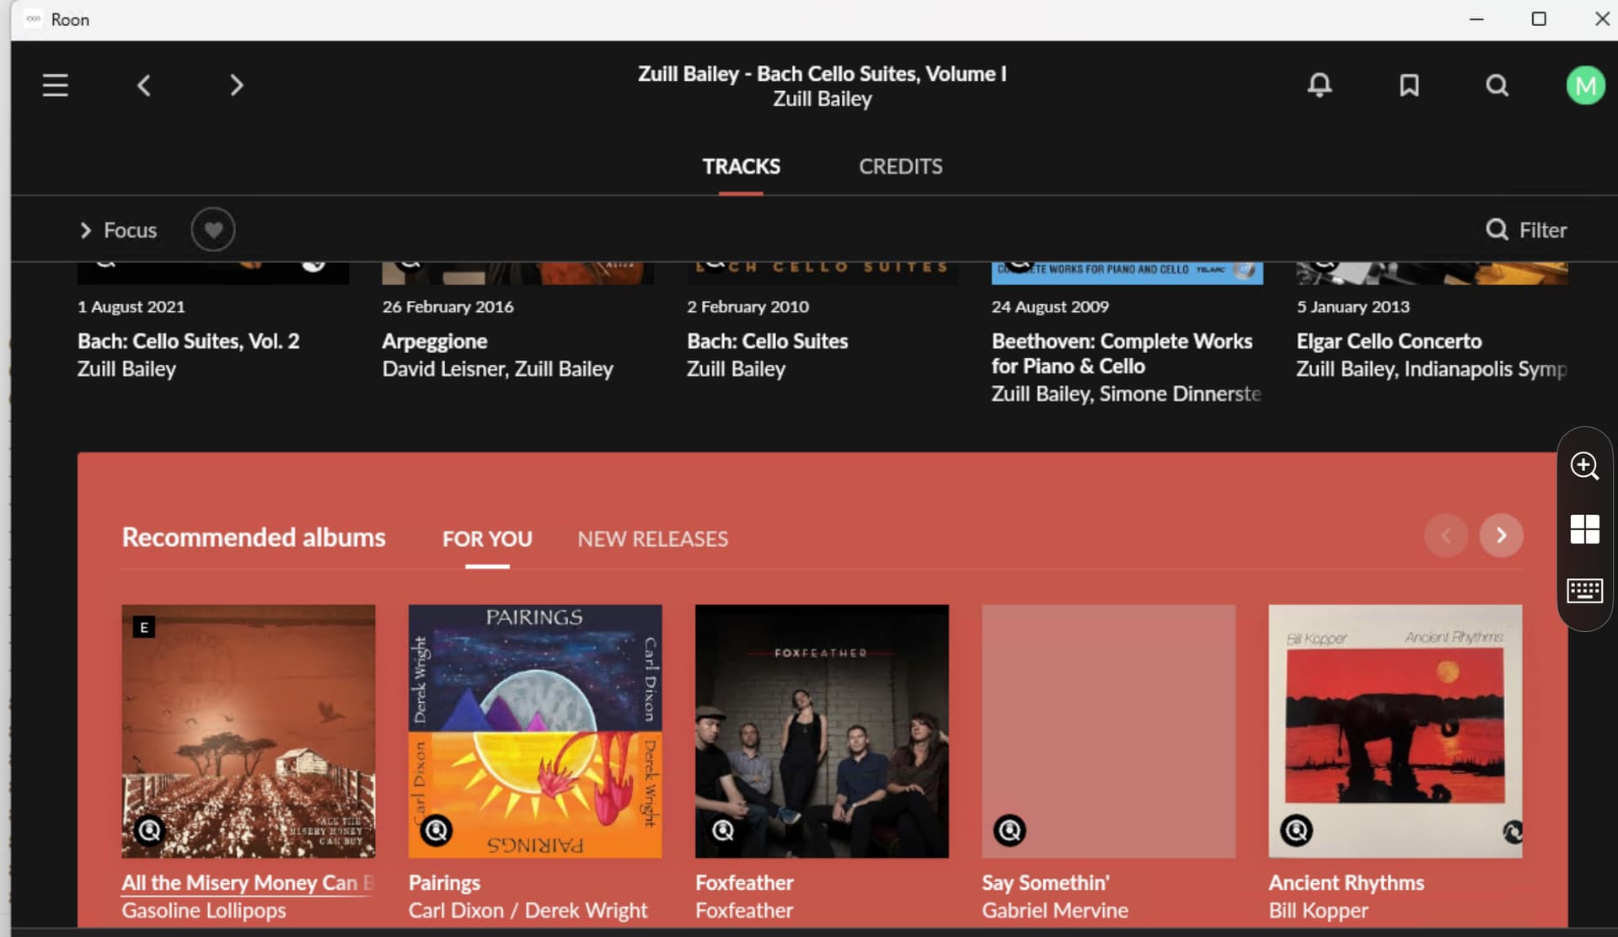The height and width of the screenshot is (937, 1618).
Task: Click the magnifier zoom-in overlay icon
Action: (x=1584, y=466)
